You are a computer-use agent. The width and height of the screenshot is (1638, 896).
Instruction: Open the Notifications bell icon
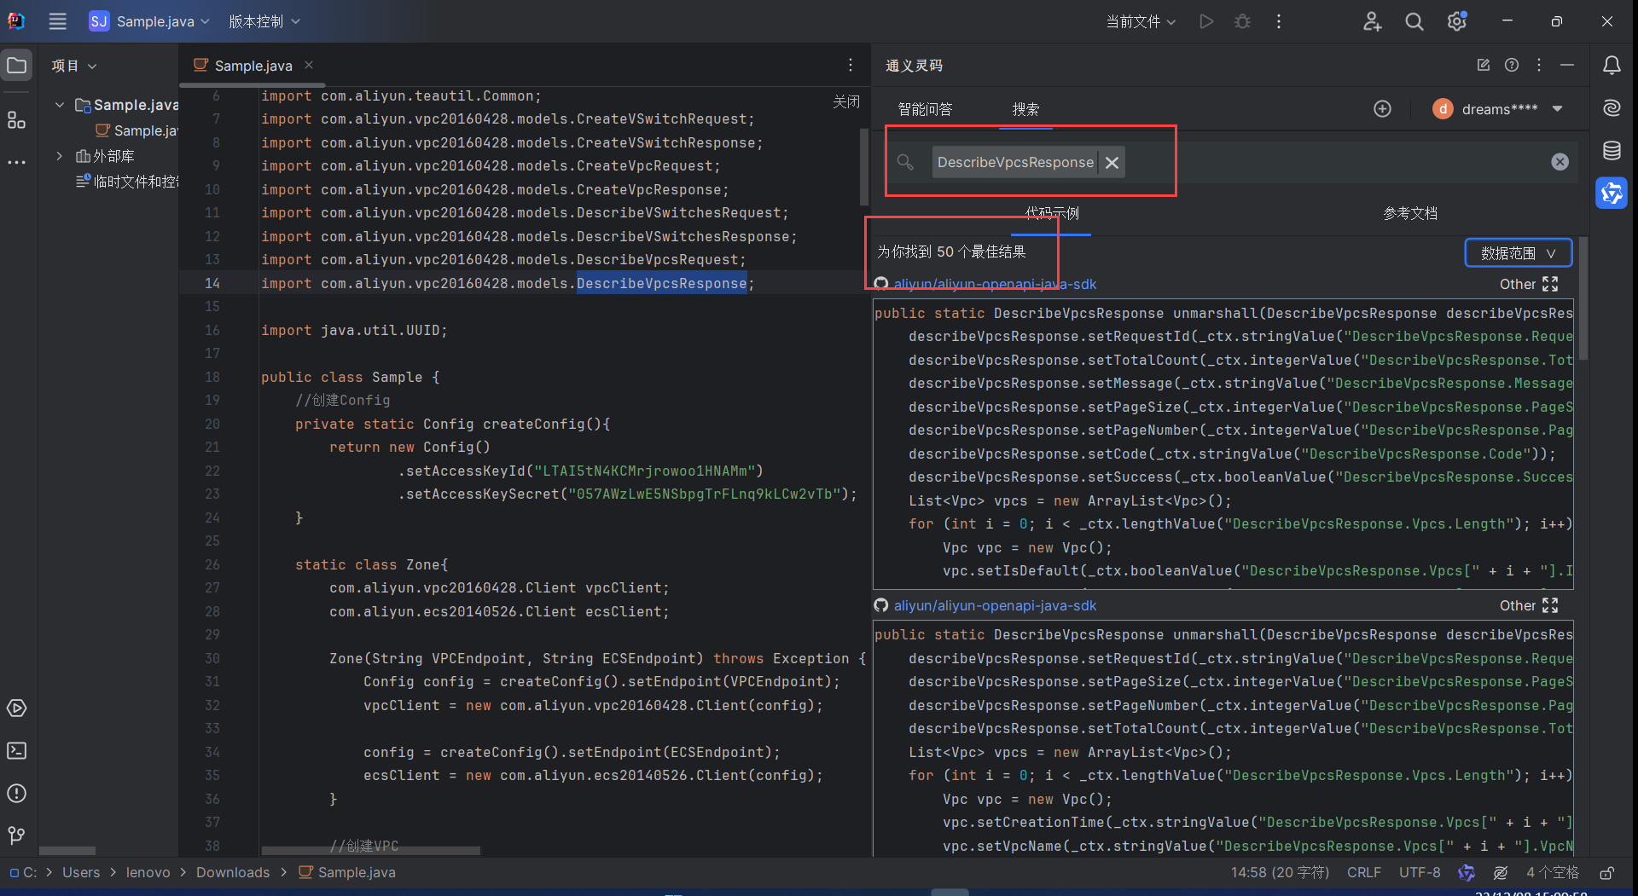pyautogui.click(x=1612, y=66)
